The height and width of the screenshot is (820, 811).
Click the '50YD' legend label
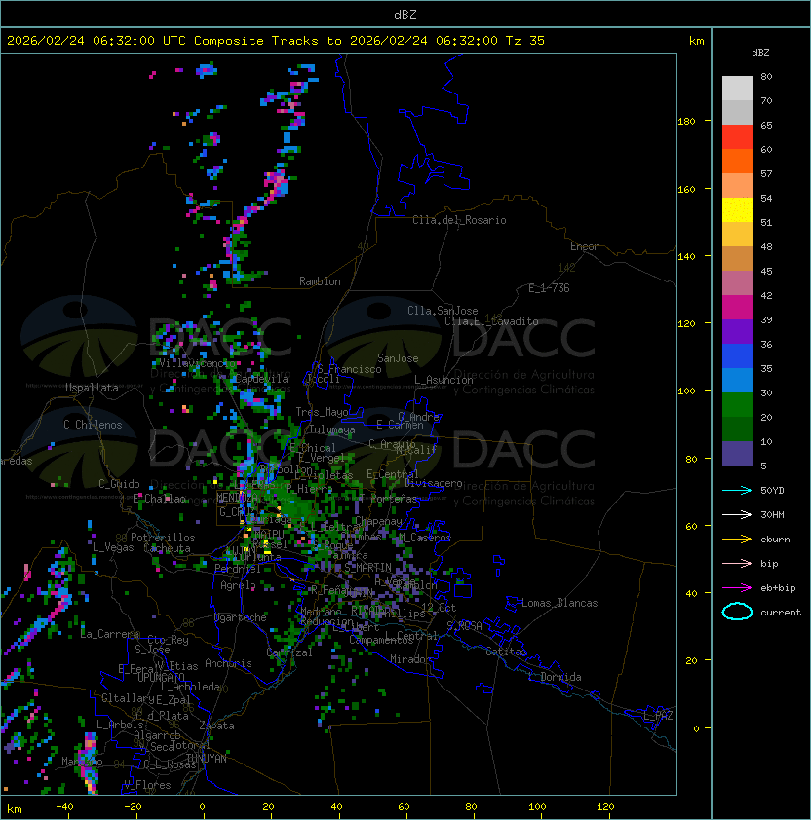(772, 490)
